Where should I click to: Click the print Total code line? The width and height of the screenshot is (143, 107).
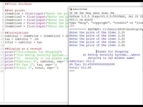point(32,68)
